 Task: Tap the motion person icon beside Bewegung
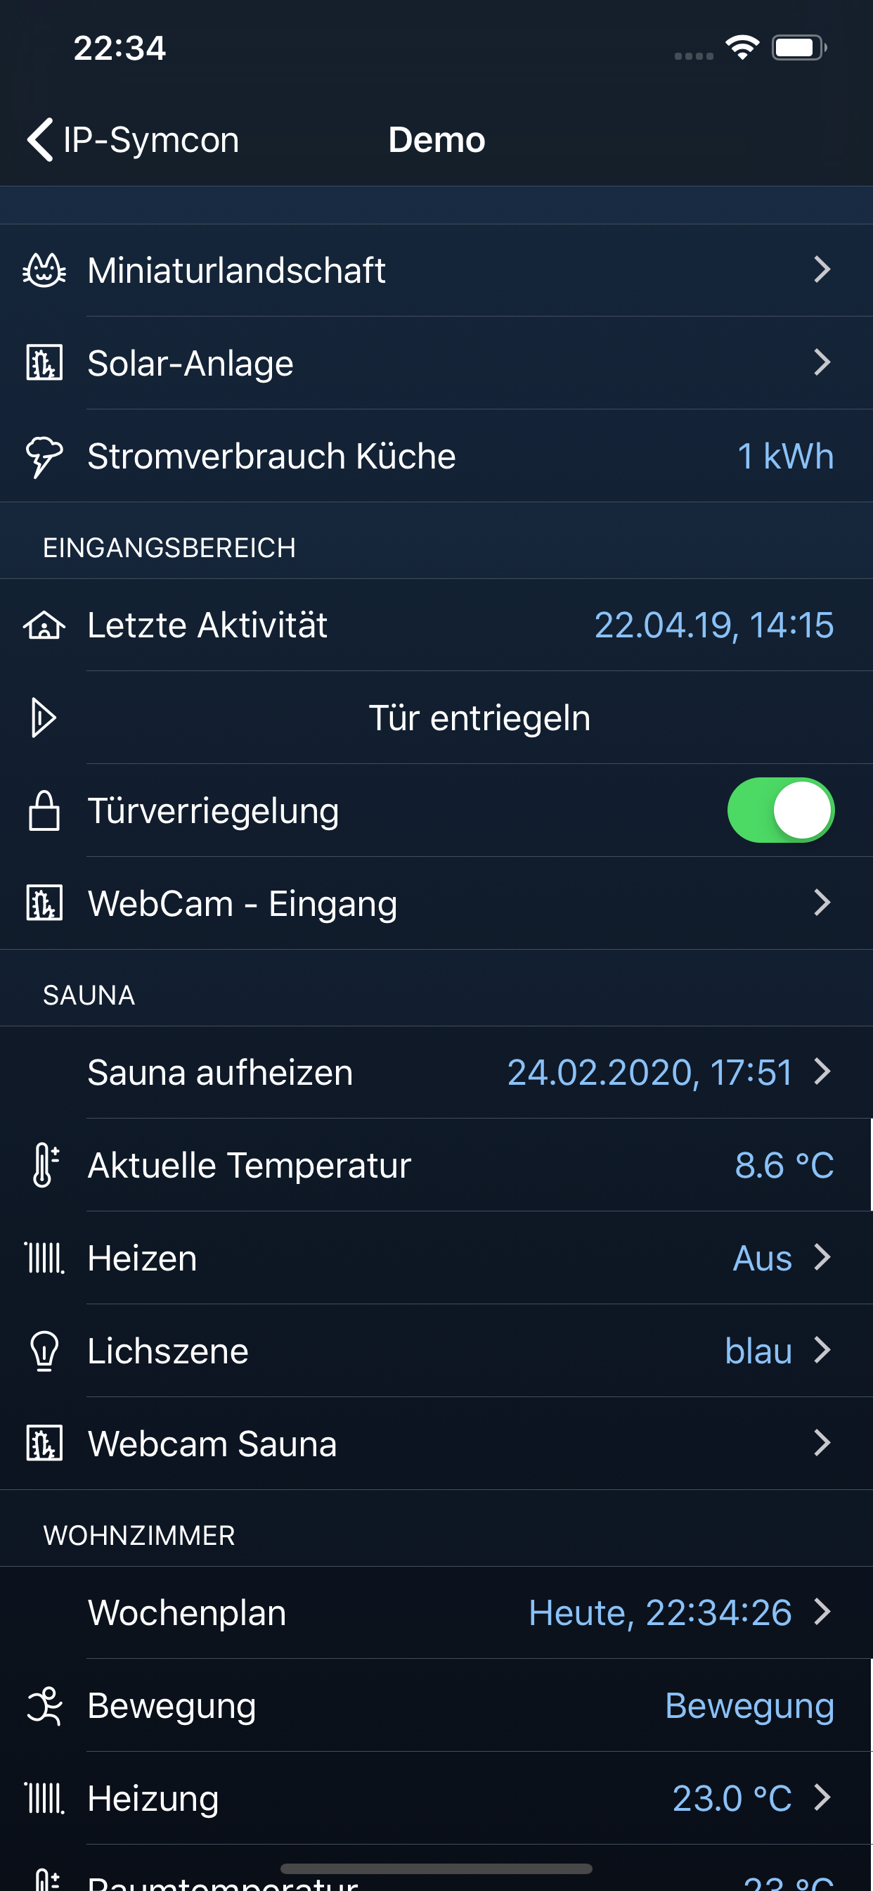(x=44, y=1705)
